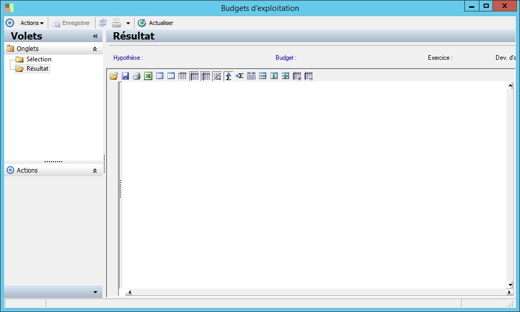Click the floppy disk save icon in grid toolbar

coord(125,76)
